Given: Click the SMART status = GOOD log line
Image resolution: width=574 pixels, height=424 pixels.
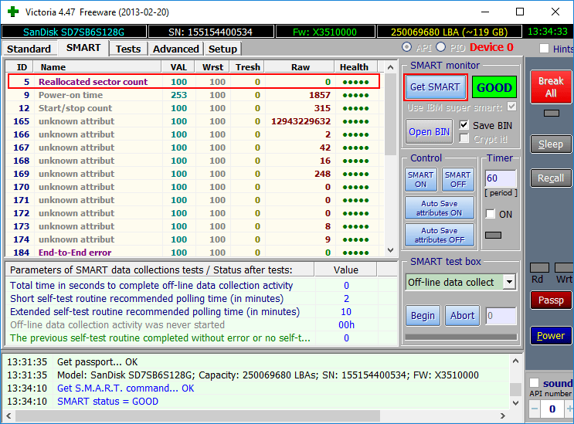Looking at the screenshot, I should tap(107, 402).
